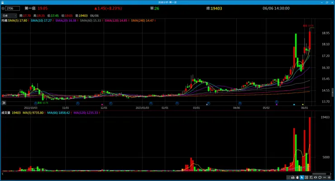Click the printer icon in bottom toolbar

[x=293, y=177]
